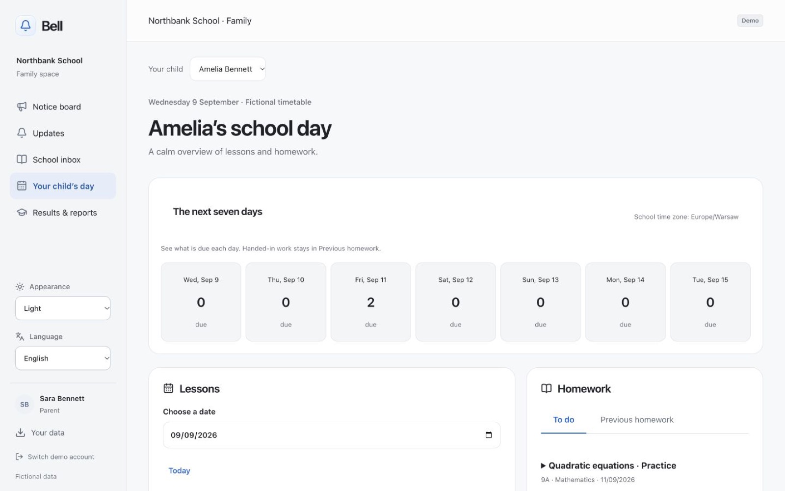Select the Mon, Sep 14 day card
This screenshot has height=491, width=785.
pos(626,302)
